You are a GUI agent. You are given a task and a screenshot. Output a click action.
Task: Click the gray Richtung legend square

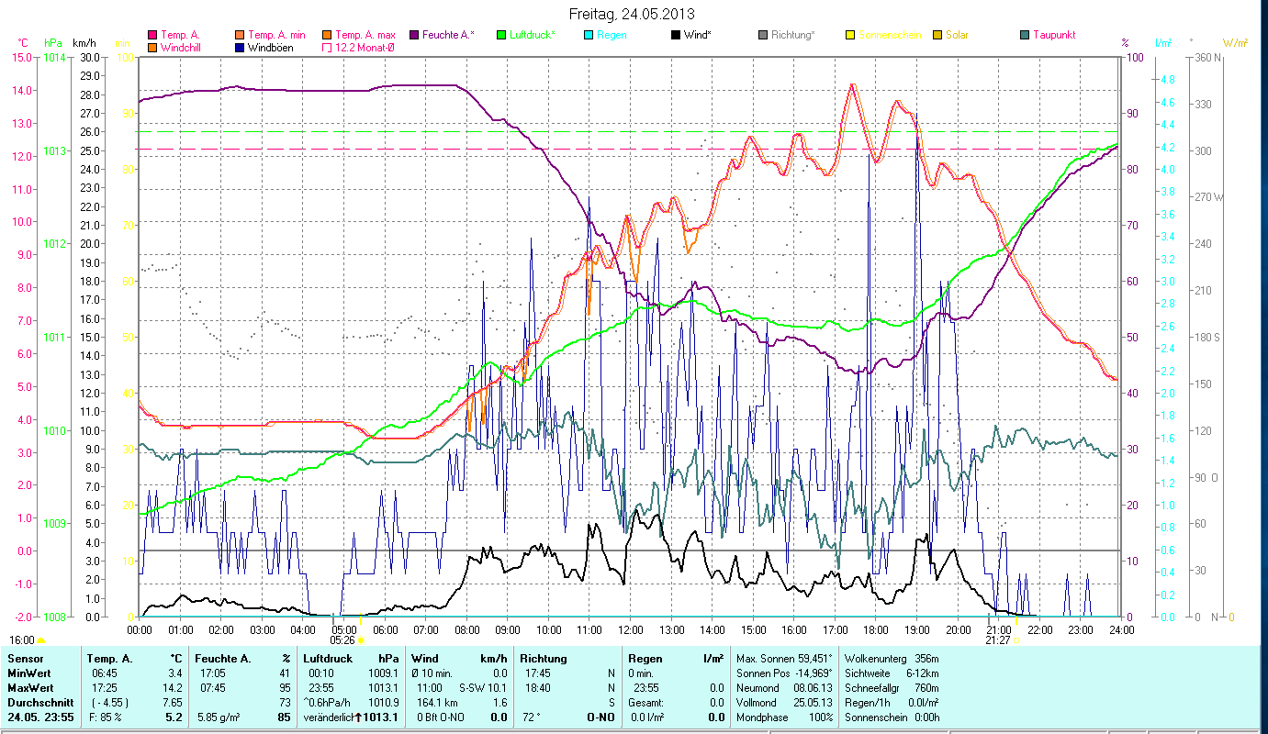(x=763, y=35)
